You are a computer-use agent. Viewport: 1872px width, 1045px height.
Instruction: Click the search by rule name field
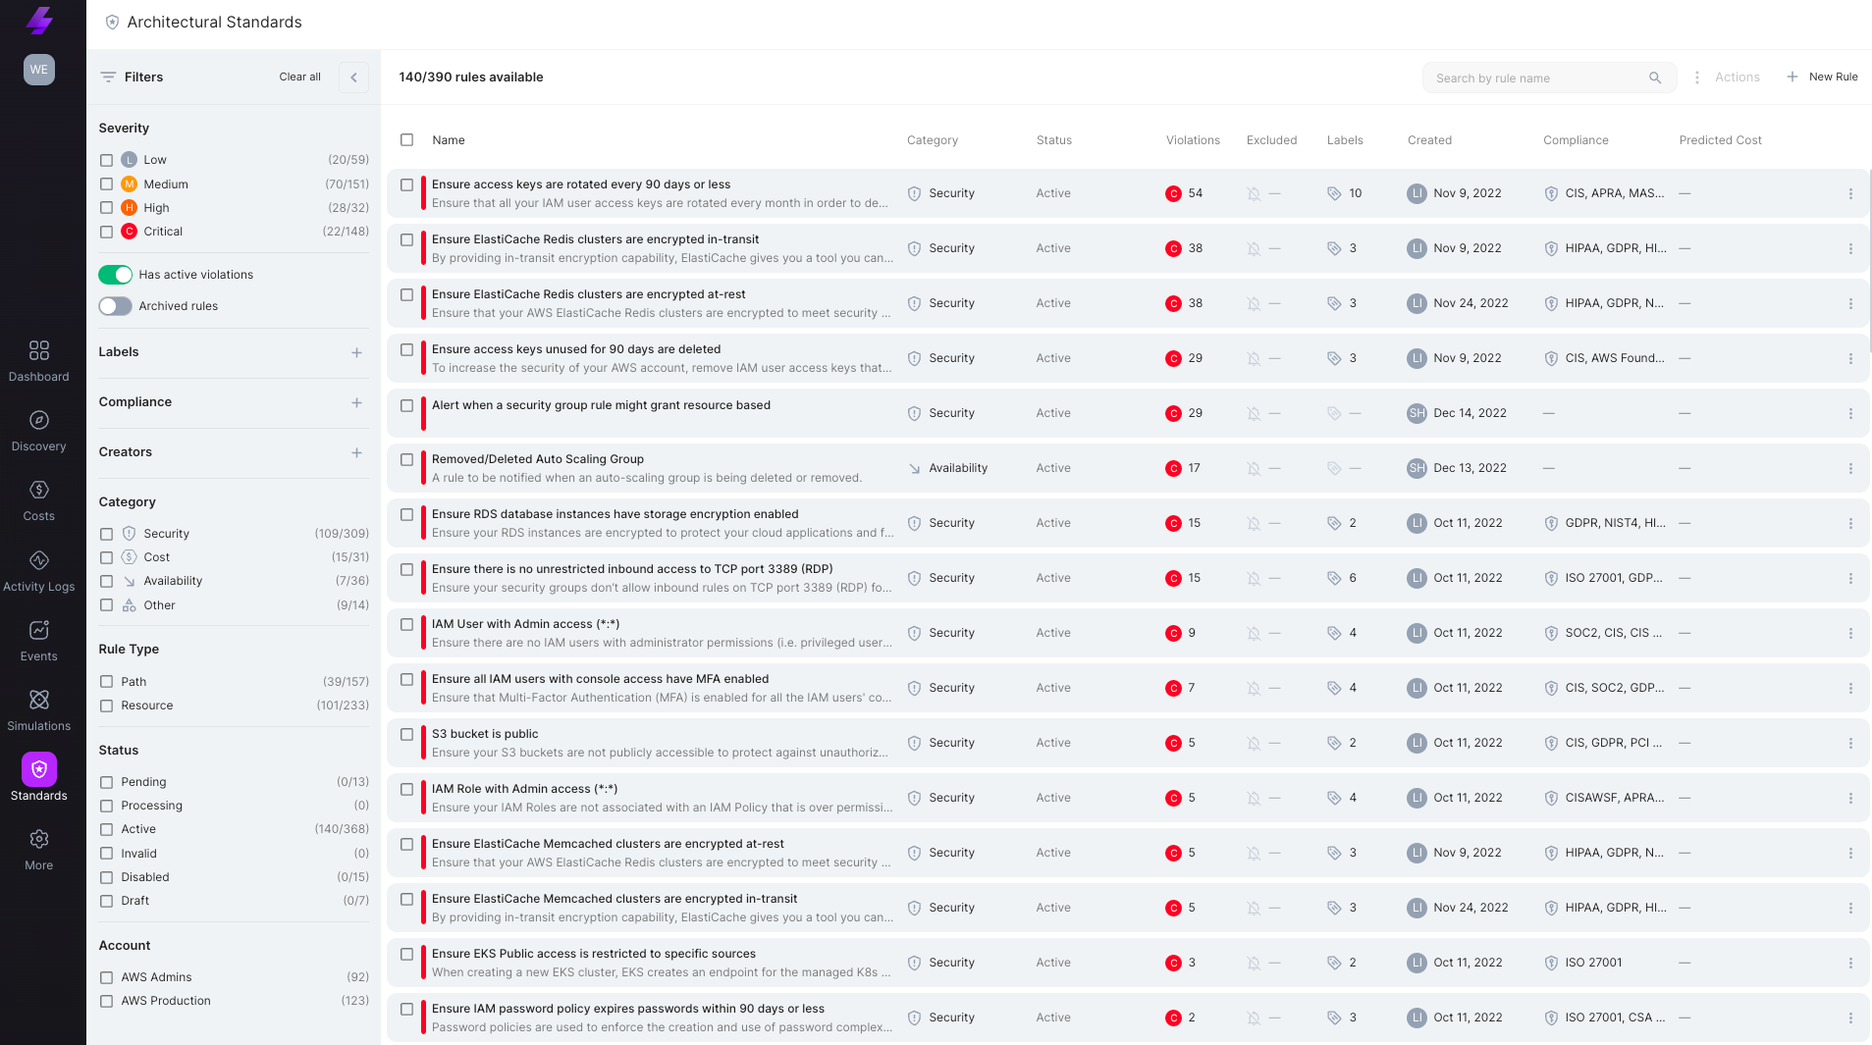click(x=1549, y=78)
